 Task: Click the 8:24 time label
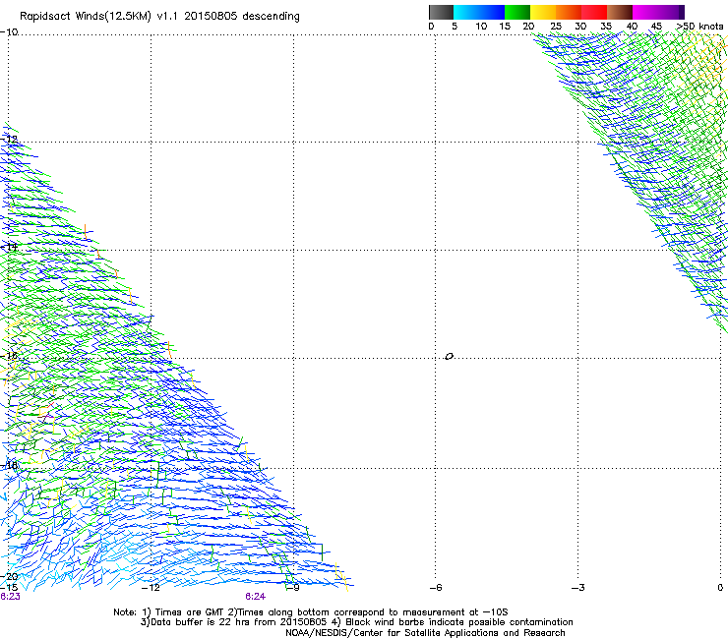tap(256, 597)
